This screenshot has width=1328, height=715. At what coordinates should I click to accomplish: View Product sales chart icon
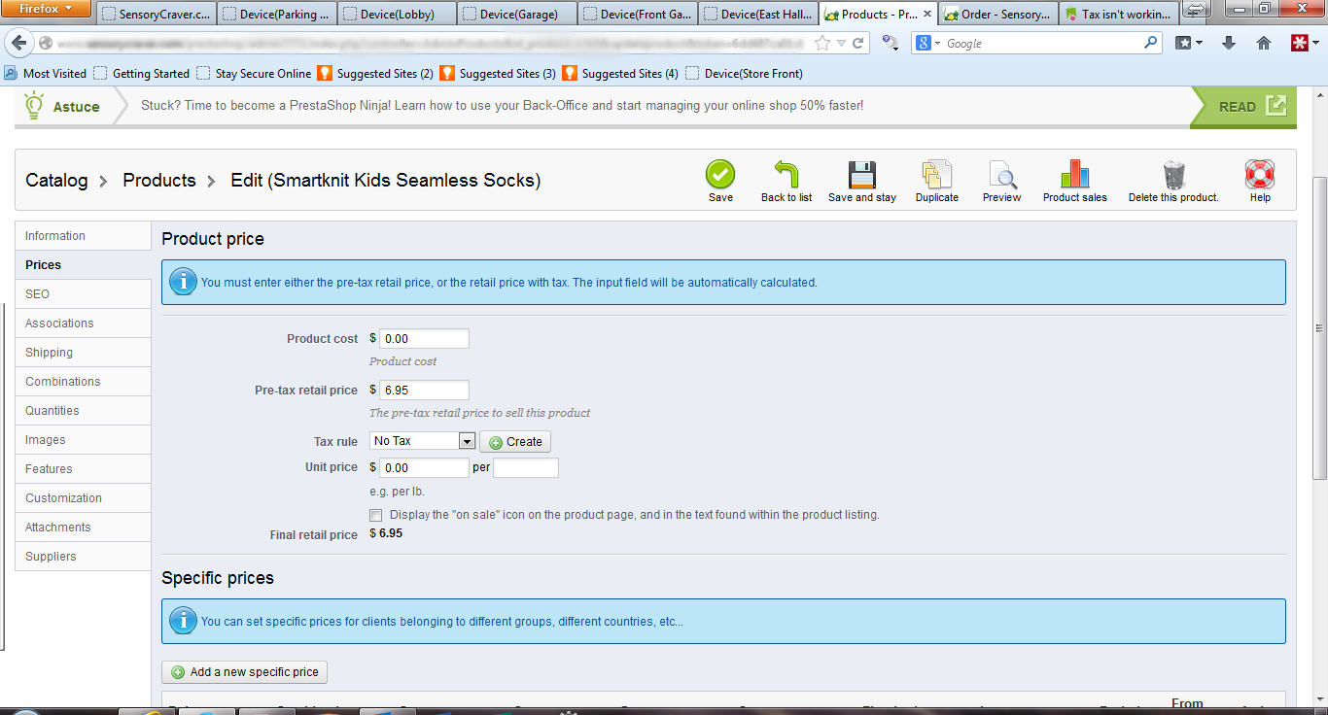1074,175
